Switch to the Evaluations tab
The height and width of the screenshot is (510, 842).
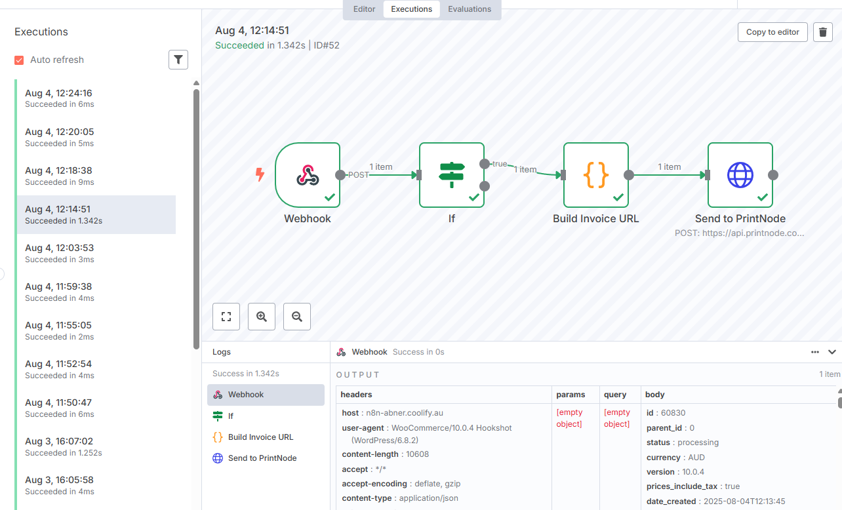click(x=470, y=9)
